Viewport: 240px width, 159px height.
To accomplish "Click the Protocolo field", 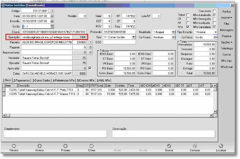I will pyautogui.click(x=119, y=32).
